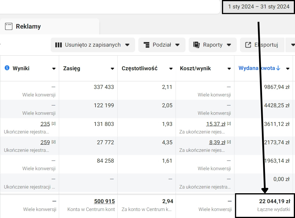Click the columns icon beside Usunięto z zapisanych
This screenshot has width=295, height=218.
(59, 45)
